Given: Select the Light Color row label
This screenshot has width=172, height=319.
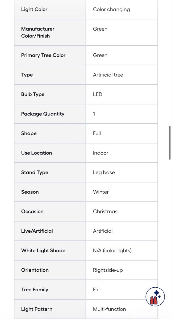Looking at the screenshot, I should [34, 9].
